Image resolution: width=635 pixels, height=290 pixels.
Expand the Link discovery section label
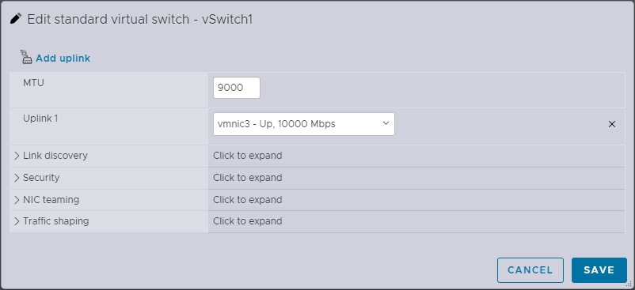pos(55,156)
